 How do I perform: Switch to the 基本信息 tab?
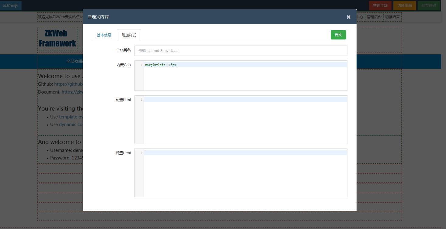104,35
